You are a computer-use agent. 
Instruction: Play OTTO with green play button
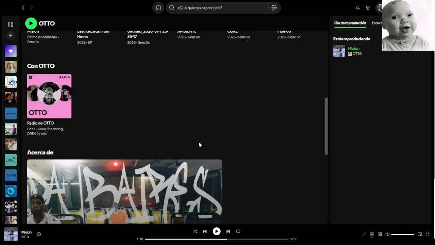pyautogui.click(x=31, y=23)
